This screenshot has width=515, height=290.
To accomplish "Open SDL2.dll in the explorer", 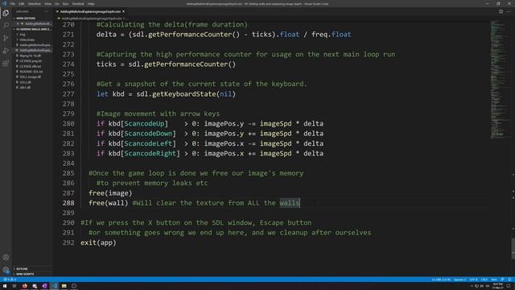I will tap(25, 82).
